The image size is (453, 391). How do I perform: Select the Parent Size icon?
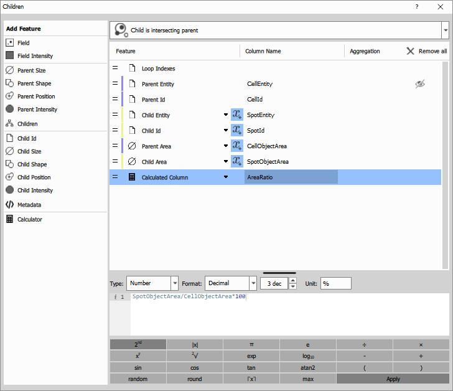pos(9,70)
